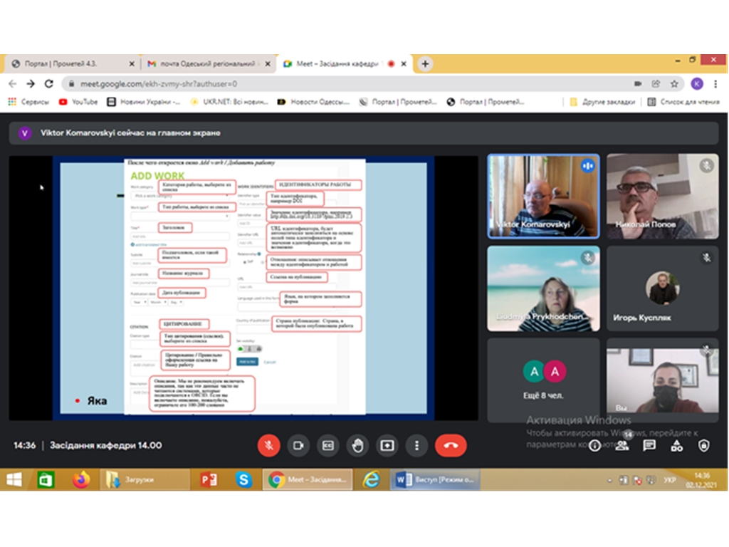Image resolution: width=729 pixels, height=547 pixels.
Task: Leave the call with the red hang-up button
Action: tap(451, 446)
